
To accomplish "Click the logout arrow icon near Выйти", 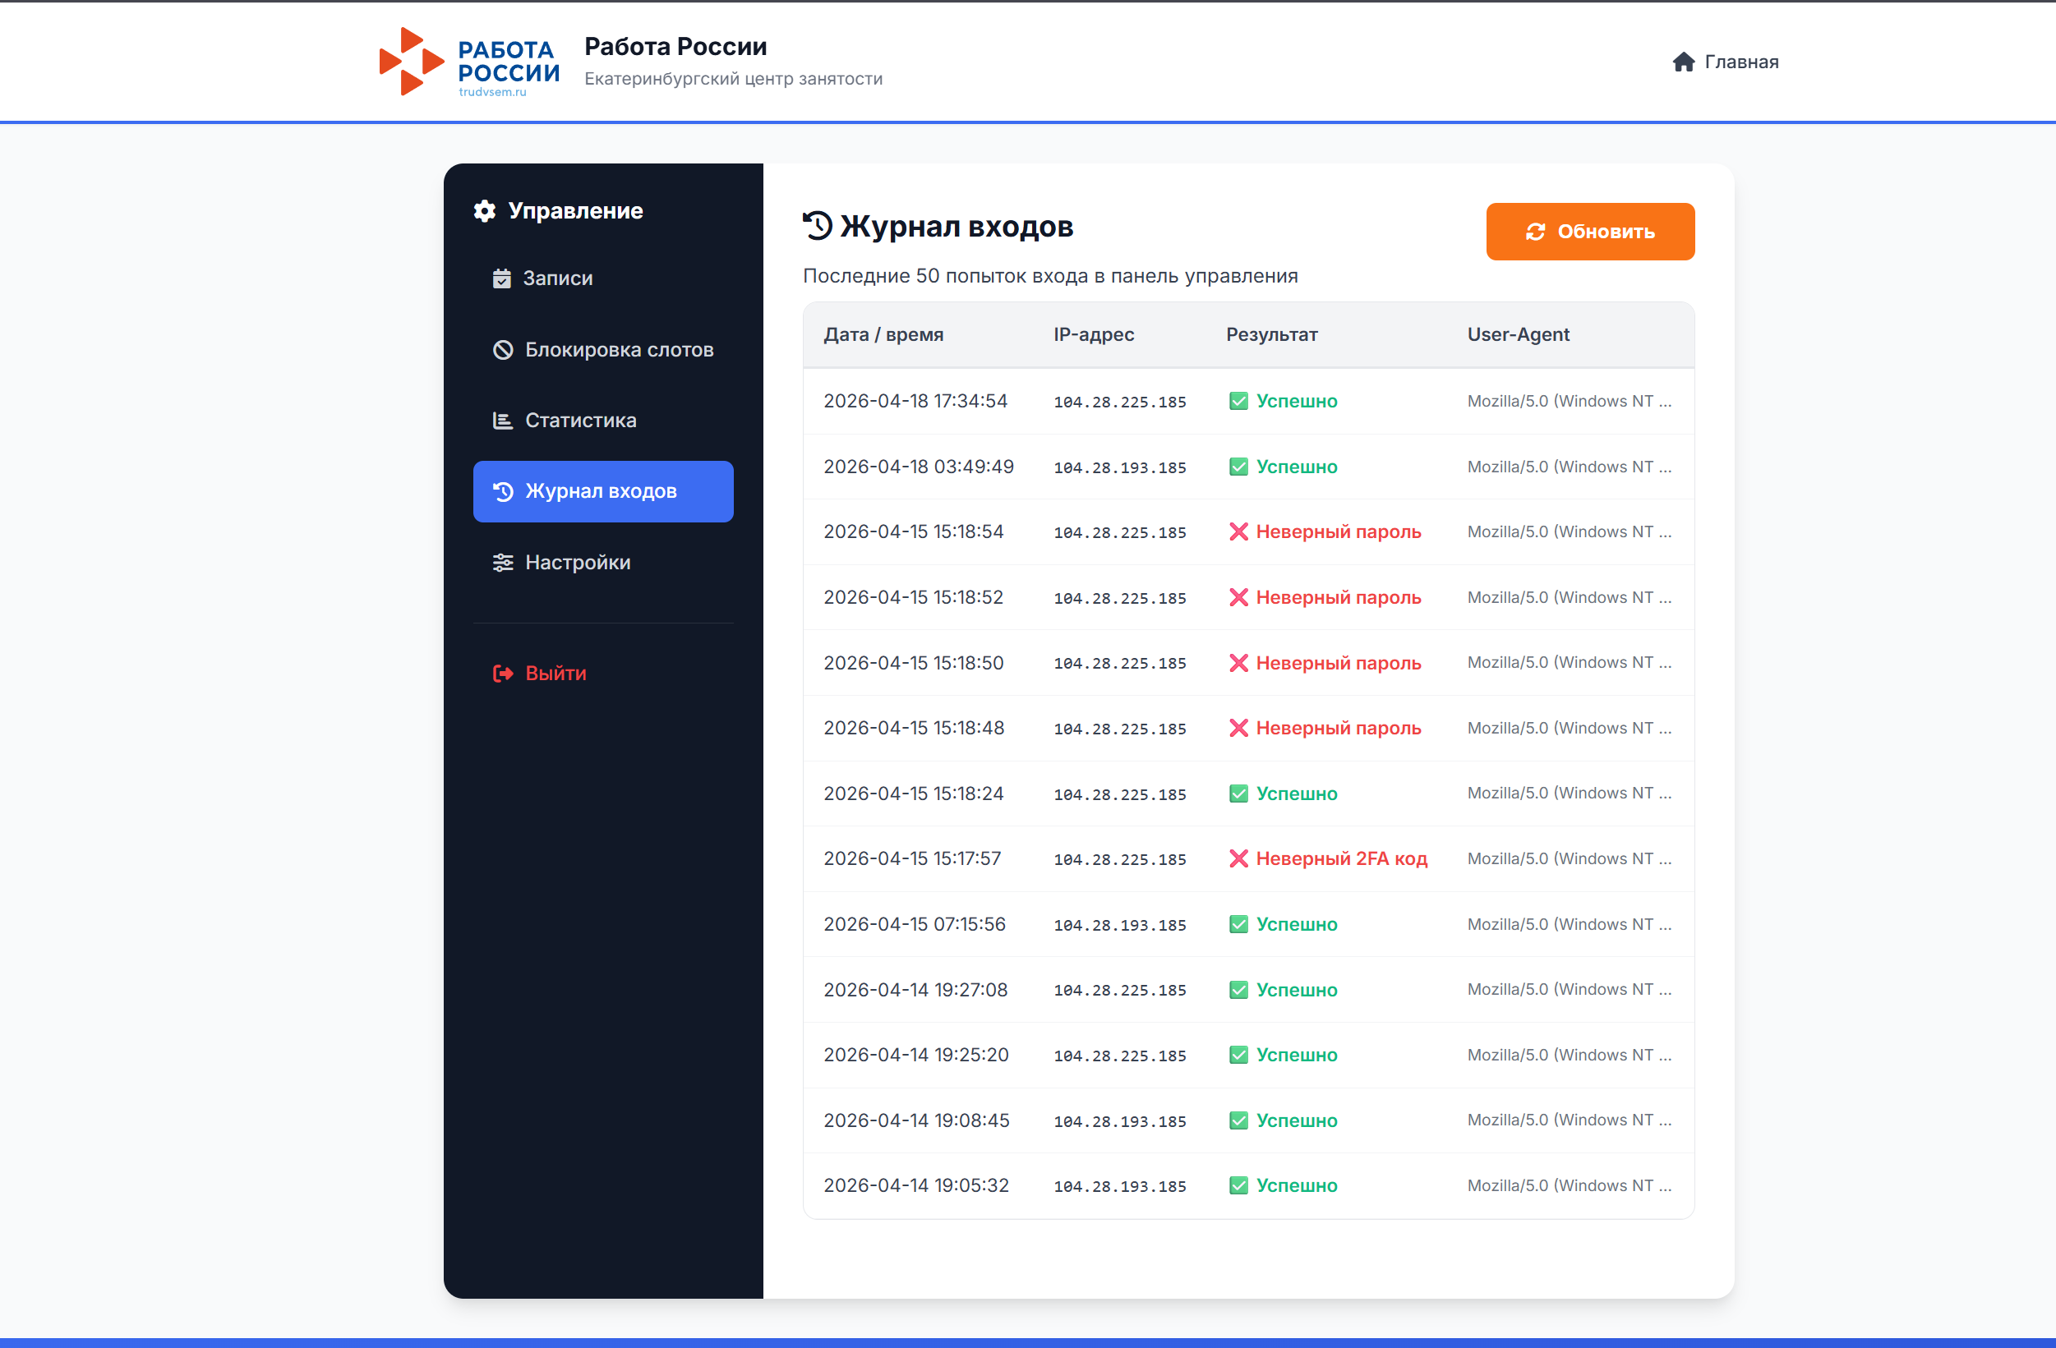I will (x=503, y=674).
